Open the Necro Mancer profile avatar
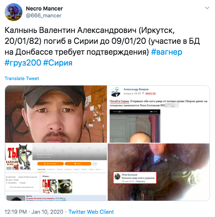215x217 pixels. coord(13,12)
